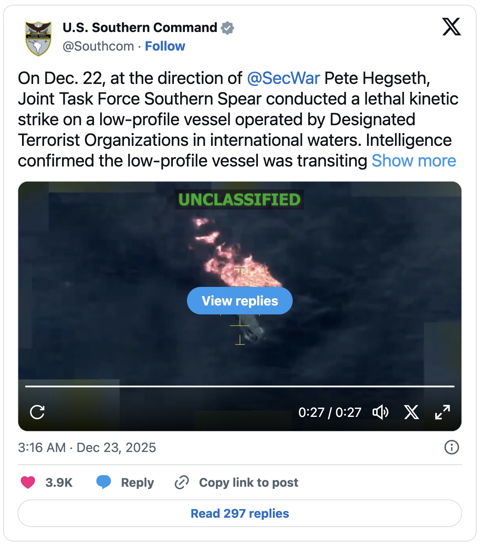The image size is (480, 549).
Task: Click the chain link icon
Action: click(181, 482)
